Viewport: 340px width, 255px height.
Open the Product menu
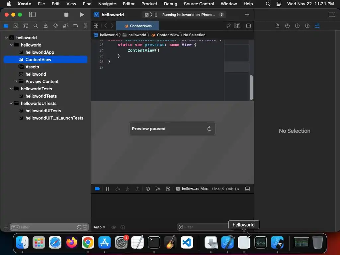149,4
